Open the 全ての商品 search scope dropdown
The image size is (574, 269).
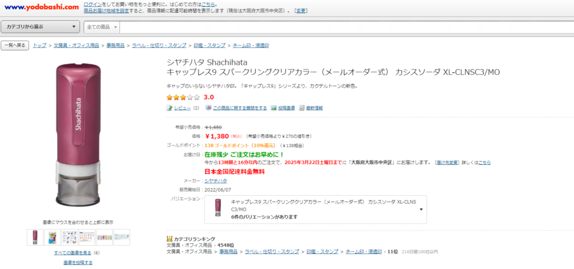point(102,27)
